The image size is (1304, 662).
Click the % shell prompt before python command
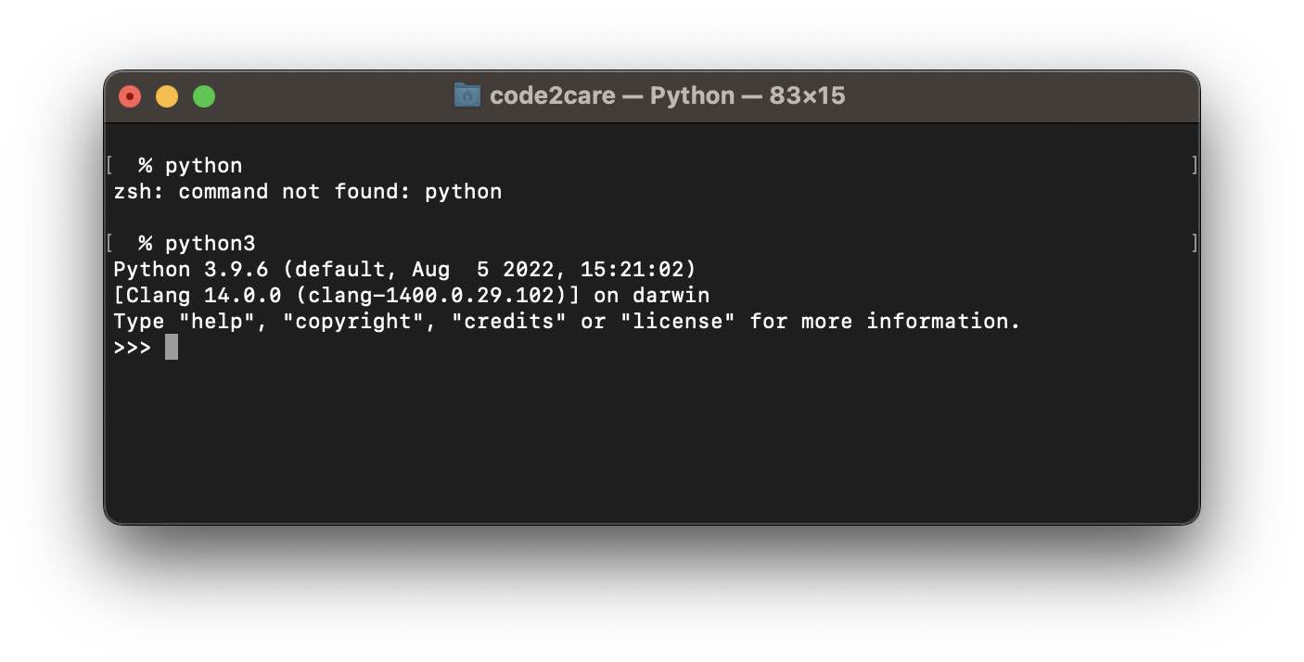coord(147,165)
